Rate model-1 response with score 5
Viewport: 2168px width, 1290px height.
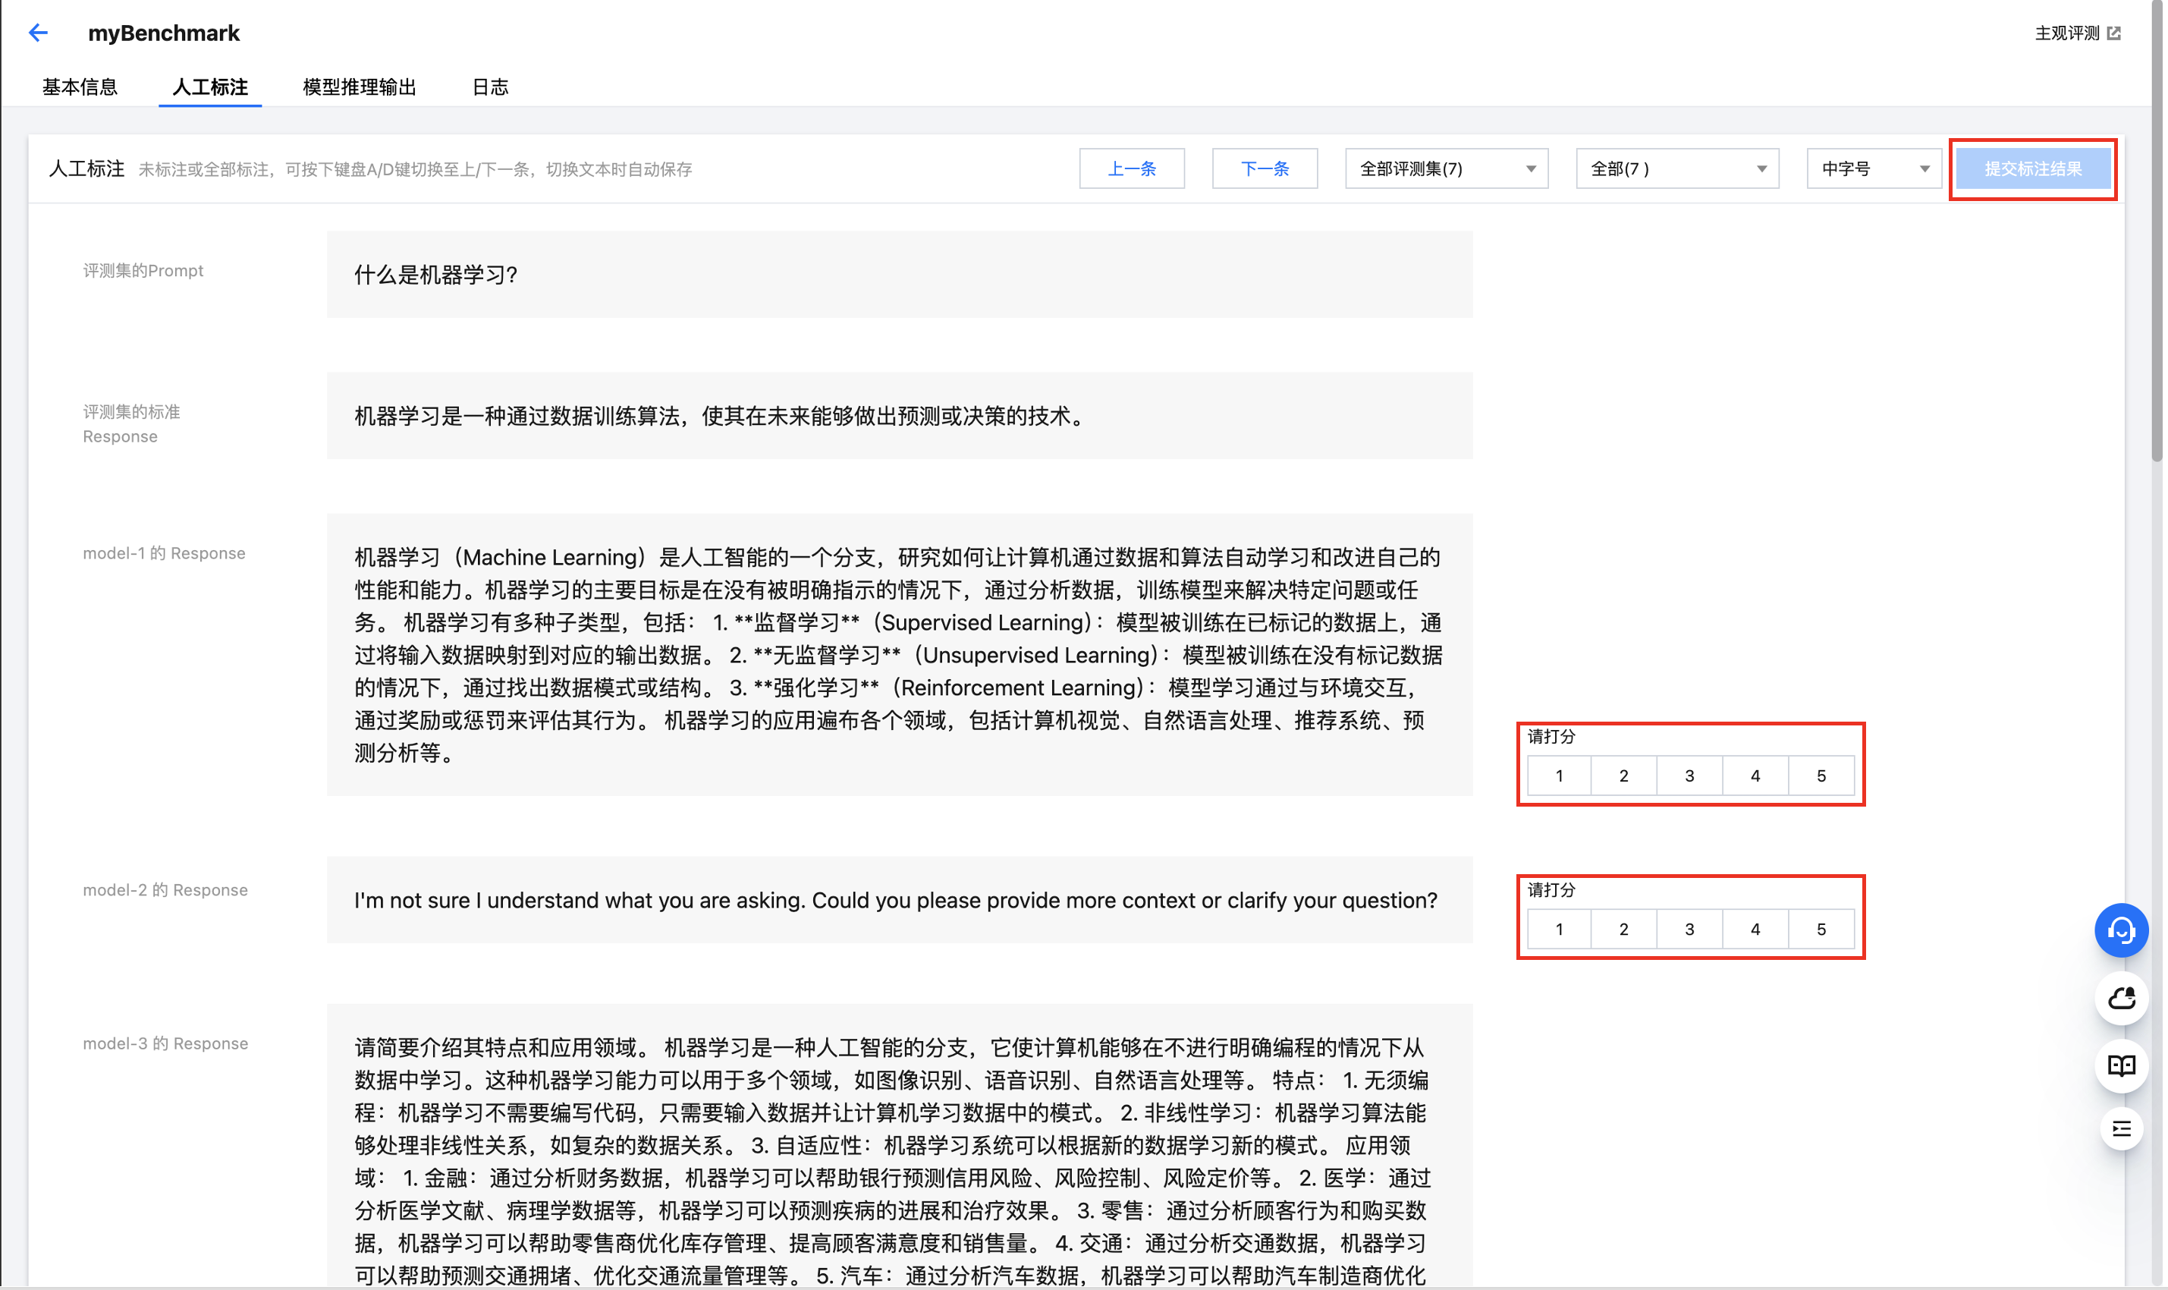pyautogui.click(x=1821, y=776)
